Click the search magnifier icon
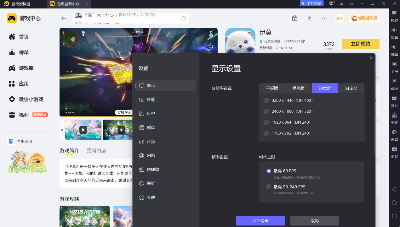This screenshot has width=400, height=227. [x=184, y=19]
